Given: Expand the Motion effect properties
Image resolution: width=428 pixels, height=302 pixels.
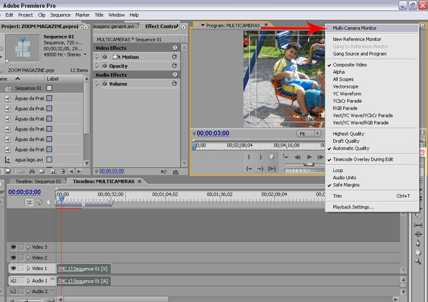Looking at the screenshot, I should point(97,57).
